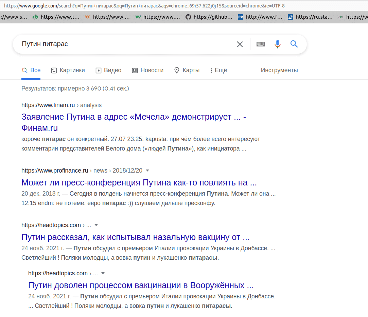
Task: Clear the search box with the X icon
Action: (240, 44)
